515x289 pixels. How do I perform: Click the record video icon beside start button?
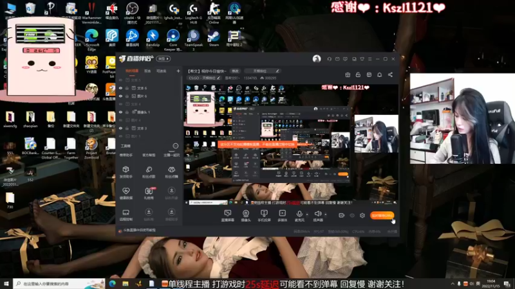[x=342, y=215]
